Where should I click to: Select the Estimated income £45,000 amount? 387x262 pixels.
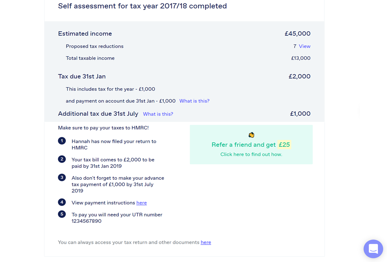[x=297, y=34]
